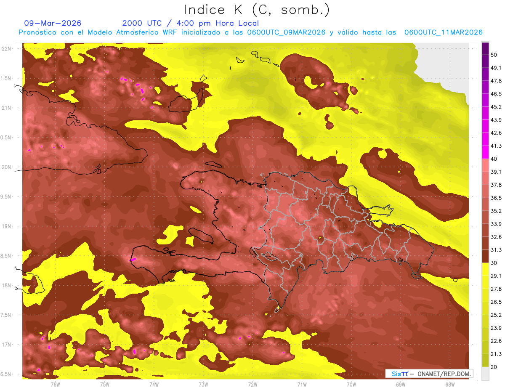Click the SisPI ONAMET/REP.DOM. watermark box

429,374
